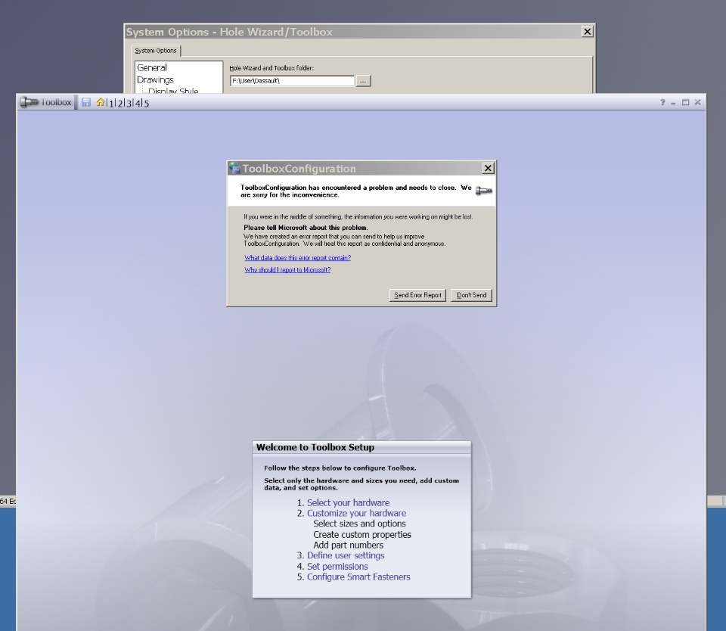Open the Customize your hardware step
Screen dimensions: 726x631
tap(356, 513)
